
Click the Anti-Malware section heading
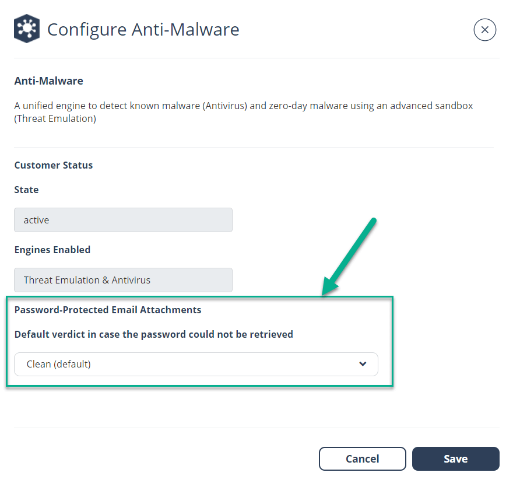[49, 81]
